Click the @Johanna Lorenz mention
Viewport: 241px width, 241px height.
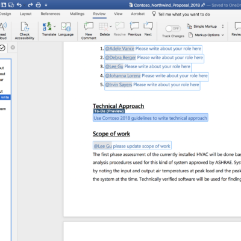123,76
